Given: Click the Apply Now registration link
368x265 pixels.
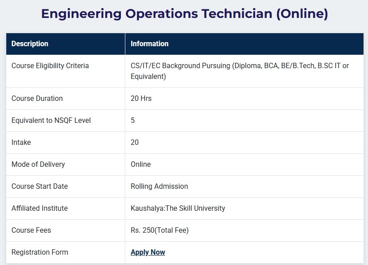Looking at the screenshot, I should pyautogui.click(x=148, y=252).
